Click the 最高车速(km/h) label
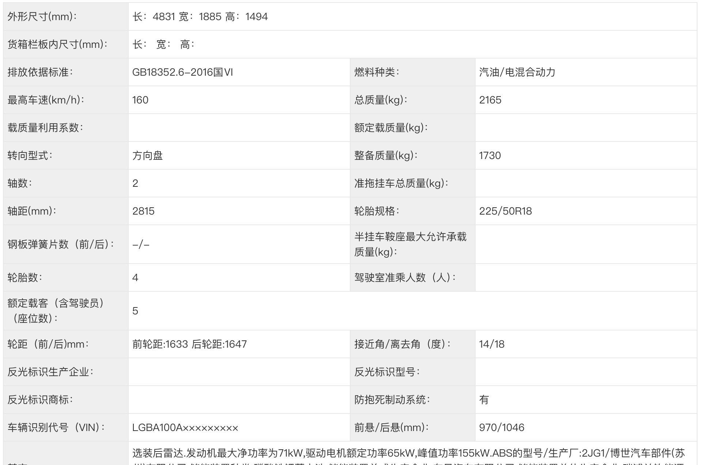The height and width of the screenshot is (465, 707). 46,100
